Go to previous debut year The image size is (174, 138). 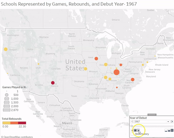[132, 122]
